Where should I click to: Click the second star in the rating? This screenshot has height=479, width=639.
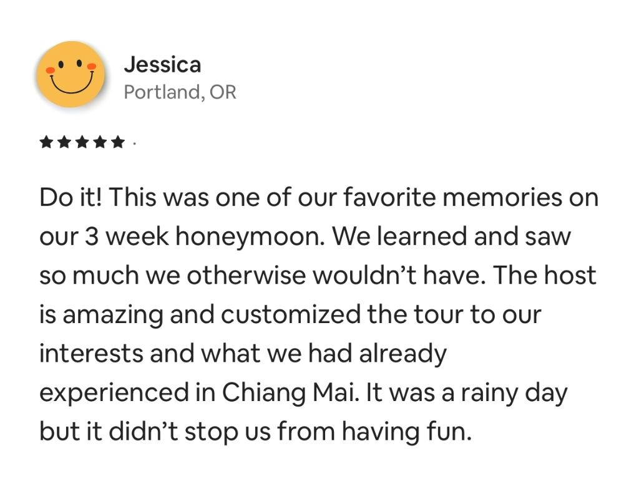[x=64, y=143]
